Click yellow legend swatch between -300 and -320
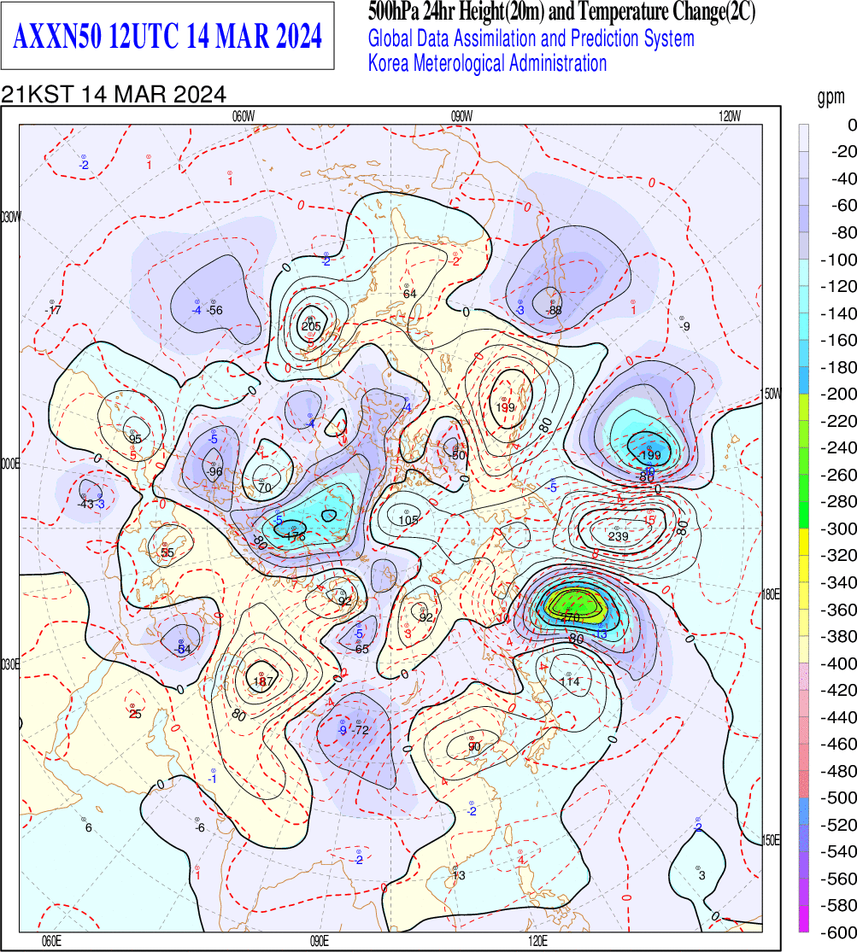The image size is (857, 952). [803, 541]
